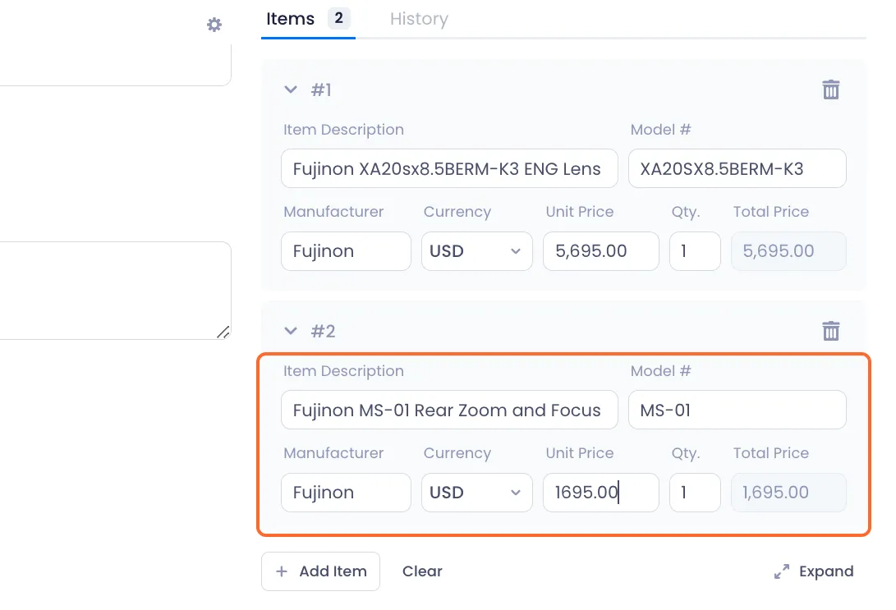Image resolution: width=896 pixels, height=610 pixels.
Task: Click the #1 item header label
Action: (x=321, y=89)
